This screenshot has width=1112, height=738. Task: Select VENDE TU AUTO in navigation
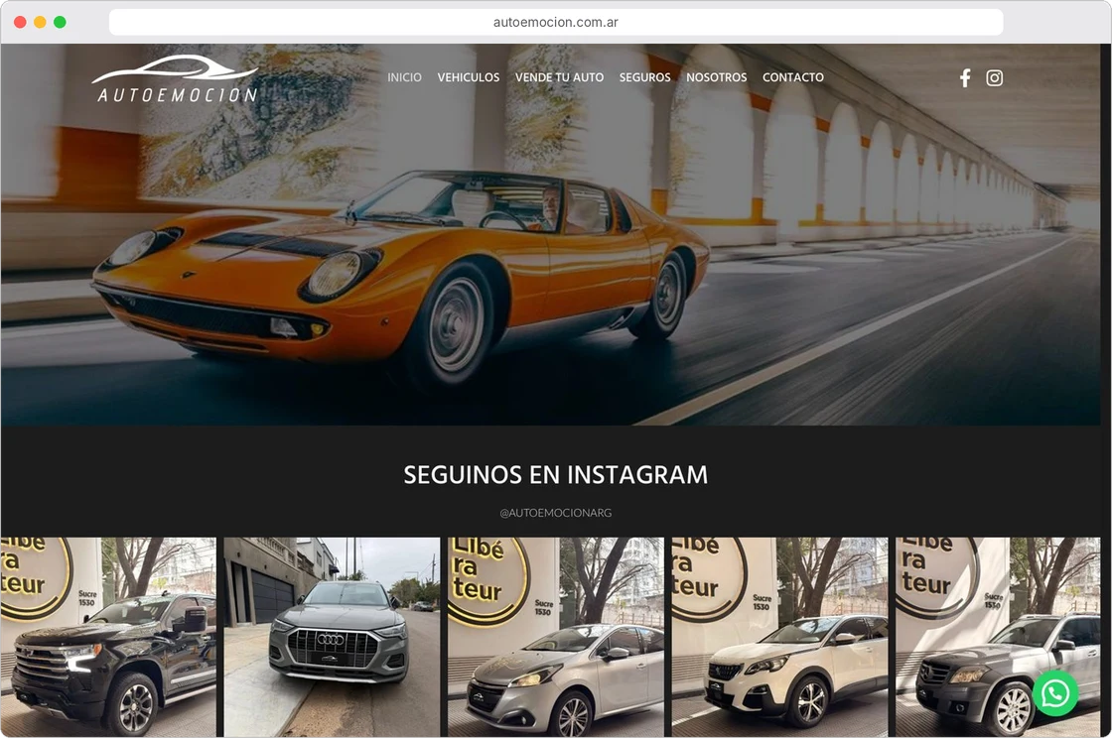560,77
